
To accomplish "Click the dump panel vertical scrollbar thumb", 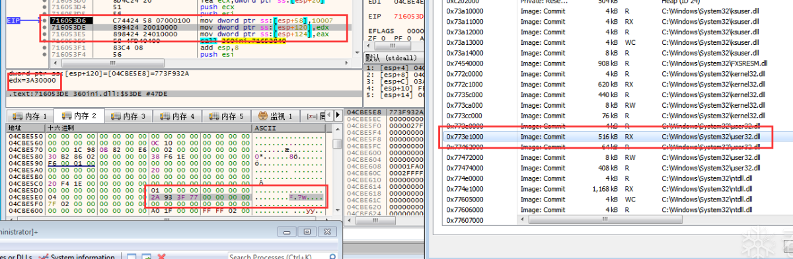I will pos(337,143).
